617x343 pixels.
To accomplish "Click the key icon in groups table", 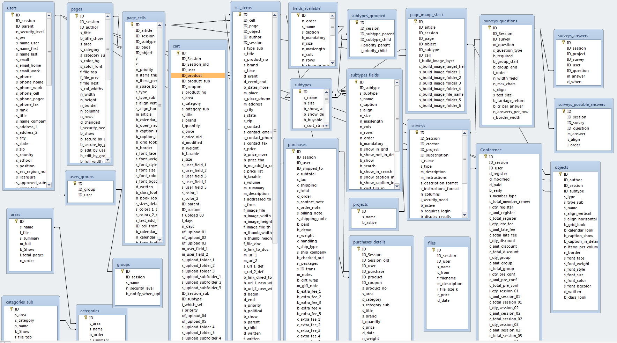I will click(122, 271).
